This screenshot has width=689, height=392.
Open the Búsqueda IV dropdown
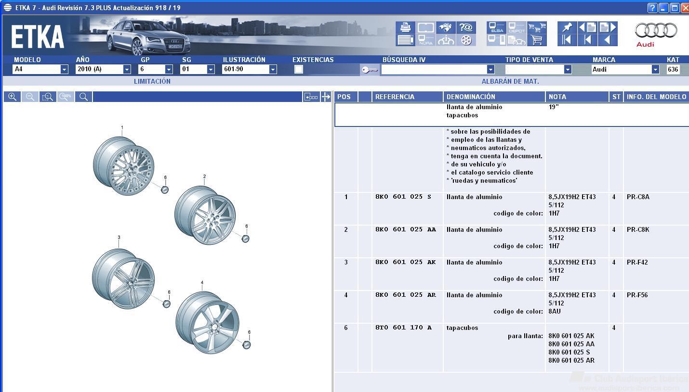[490, 69]
